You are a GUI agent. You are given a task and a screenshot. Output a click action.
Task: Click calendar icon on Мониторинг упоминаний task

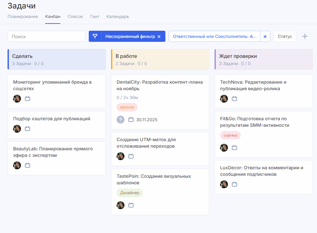(28, 99)
